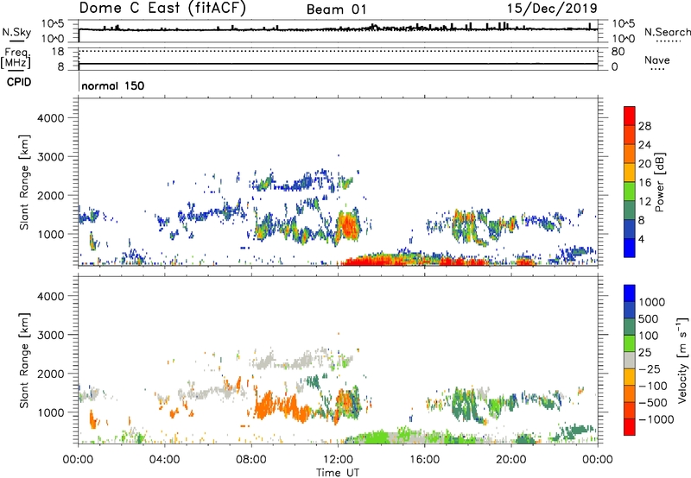Image resolution: width=691 pixels, height=478 pixels.
Task: Click the '28' label on power color bar
Action: point(644,126)
